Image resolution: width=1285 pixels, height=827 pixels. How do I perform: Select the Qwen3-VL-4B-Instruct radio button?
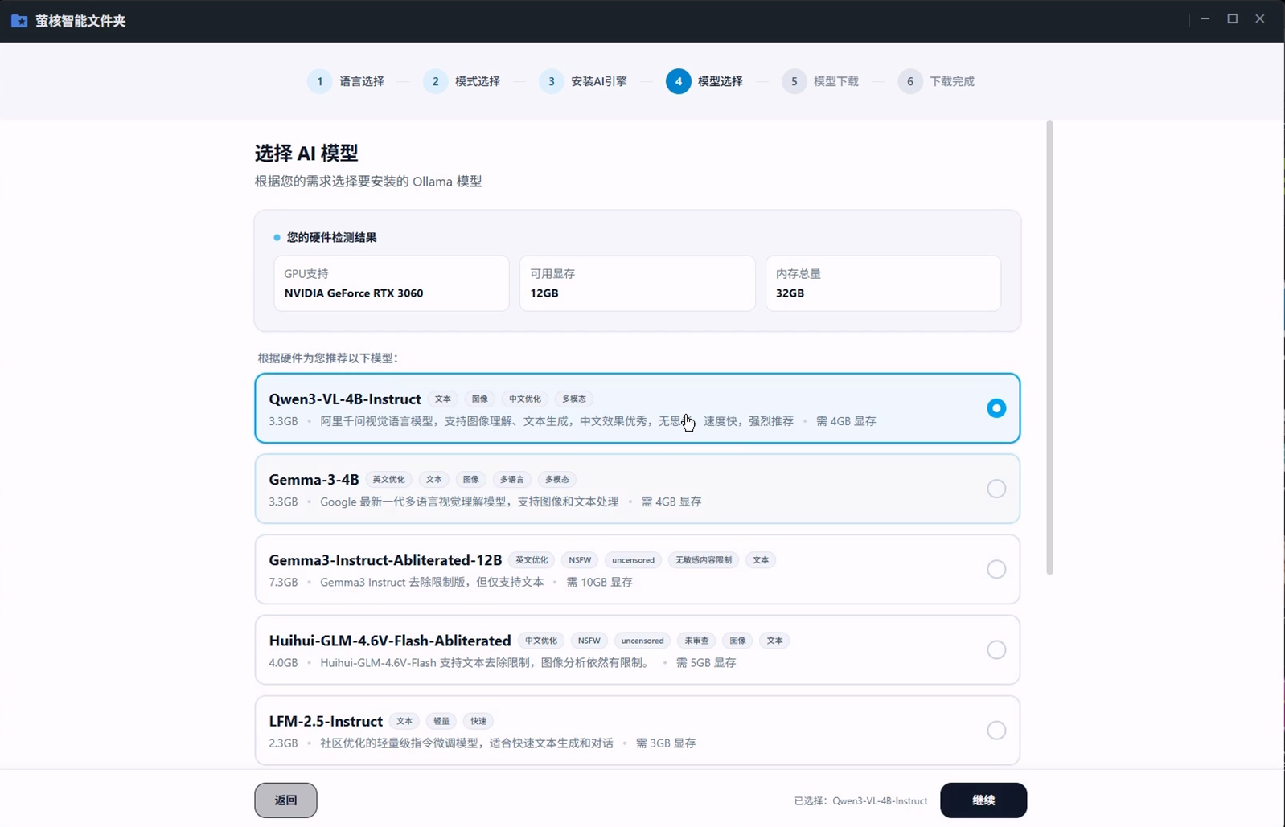(x=996, y=408)
